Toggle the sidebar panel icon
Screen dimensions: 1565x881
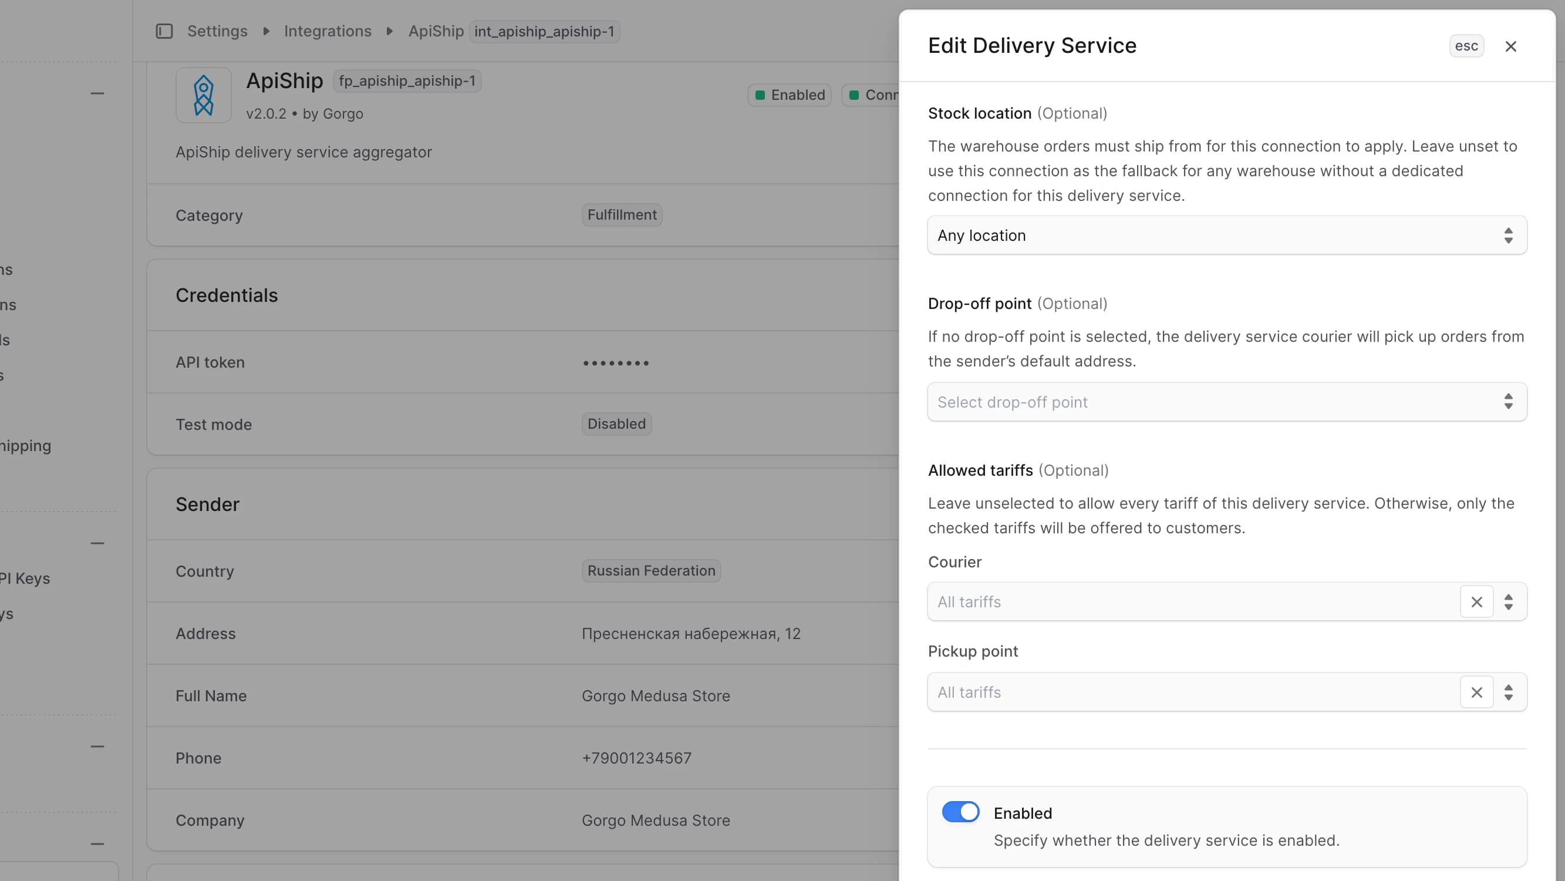pos(164,31)
